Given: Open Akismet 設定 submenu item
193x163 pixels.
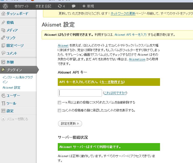Looking at the screenshot, I should pos(12,88).
